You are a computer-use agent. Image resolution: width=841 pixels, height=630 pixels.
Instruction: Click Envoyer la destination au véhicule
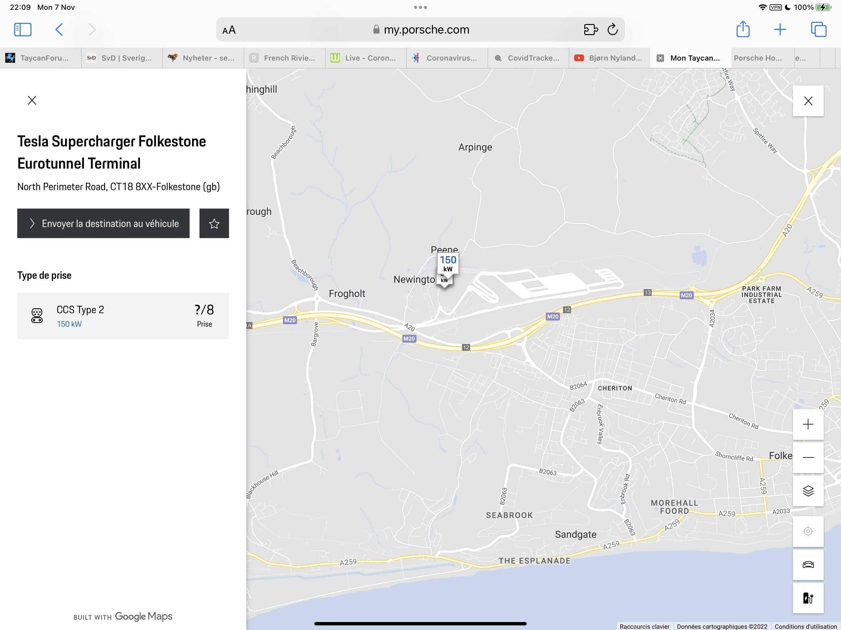103,223
